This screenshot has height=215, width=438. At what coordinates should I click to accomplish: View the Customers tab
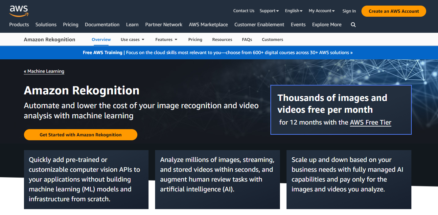[272, 39]
